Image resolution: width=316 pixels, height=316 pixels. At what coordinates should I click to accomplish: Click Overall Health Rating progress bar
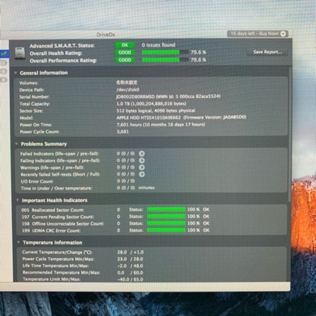tap(165, 52)
